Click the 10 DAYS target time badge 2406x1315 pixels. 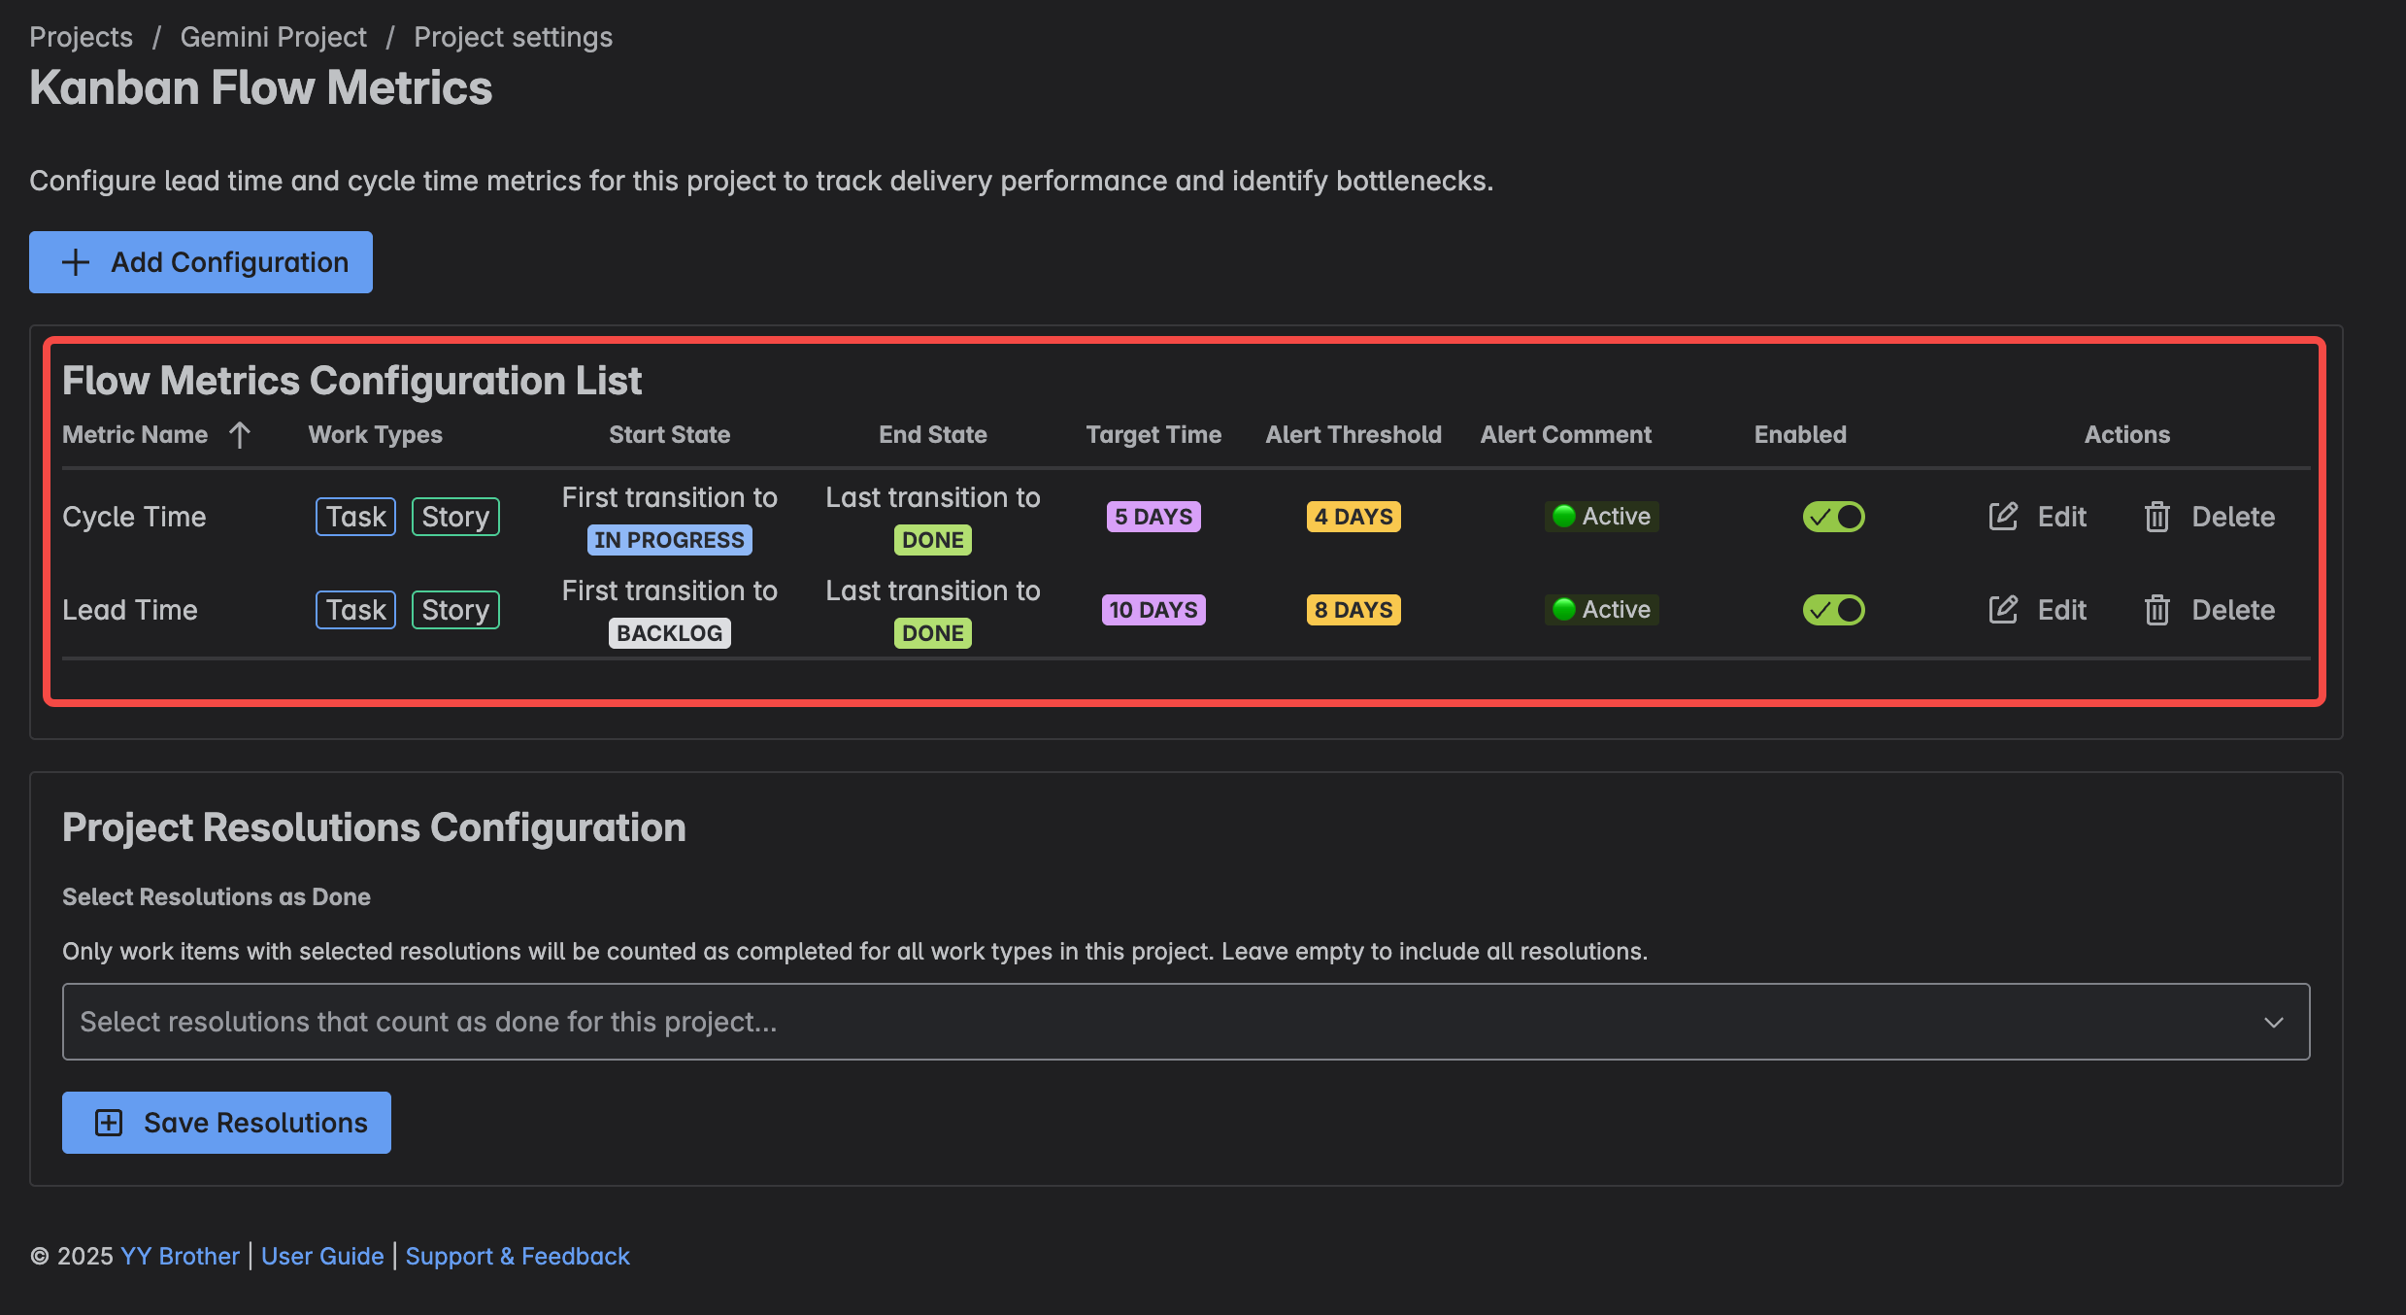click(x=1153, y=609)
